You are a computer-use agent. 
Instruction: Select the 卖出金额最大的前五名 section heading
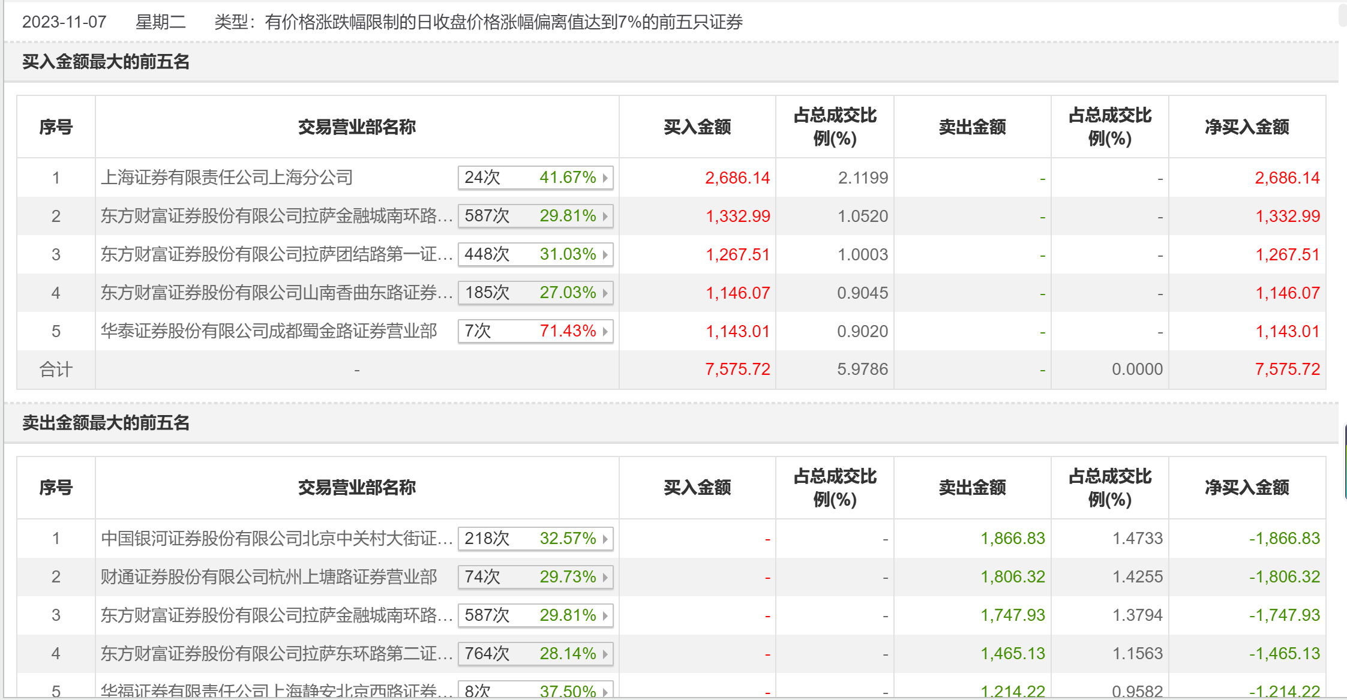[x=106, y=423]
